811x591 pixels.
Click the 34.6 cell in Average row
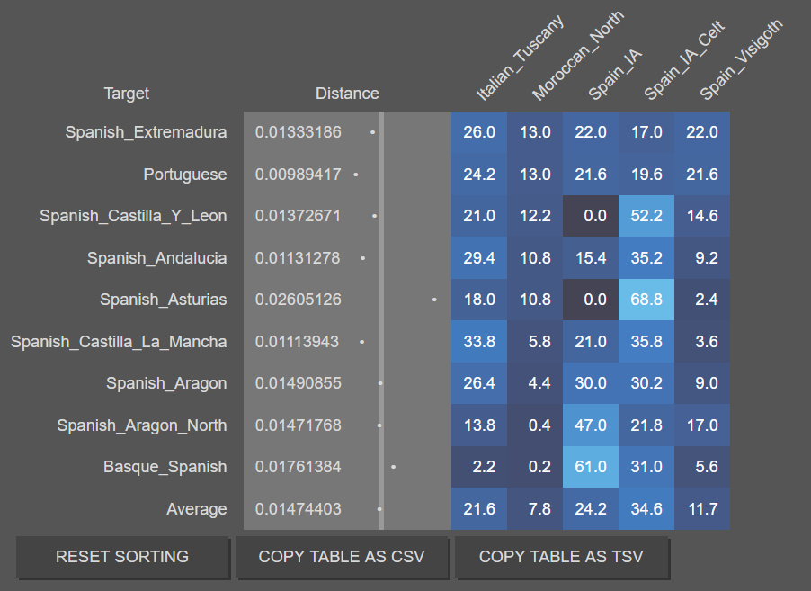tap(646, 509)
